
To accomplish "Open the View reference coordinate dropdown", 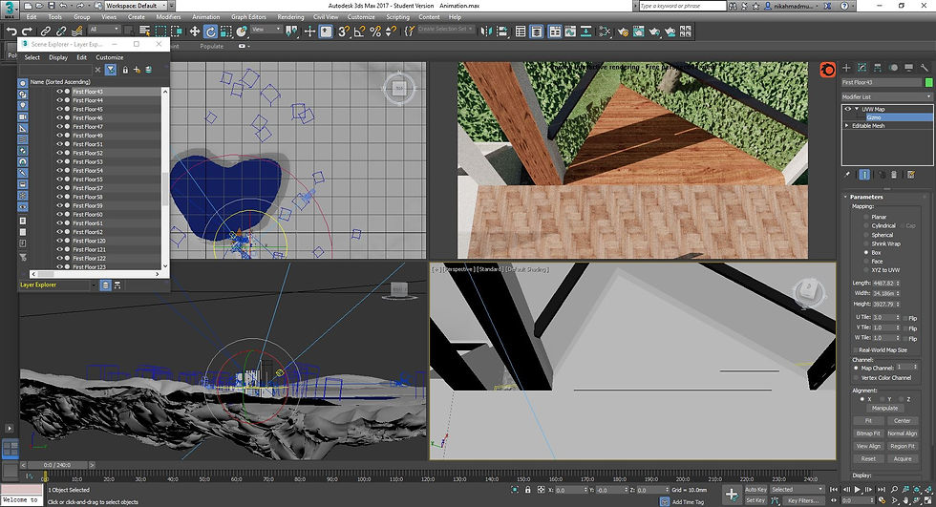I will (266, 30).
